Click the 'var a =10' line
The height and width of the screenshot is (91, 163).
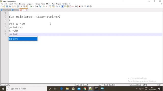(17, 24)
